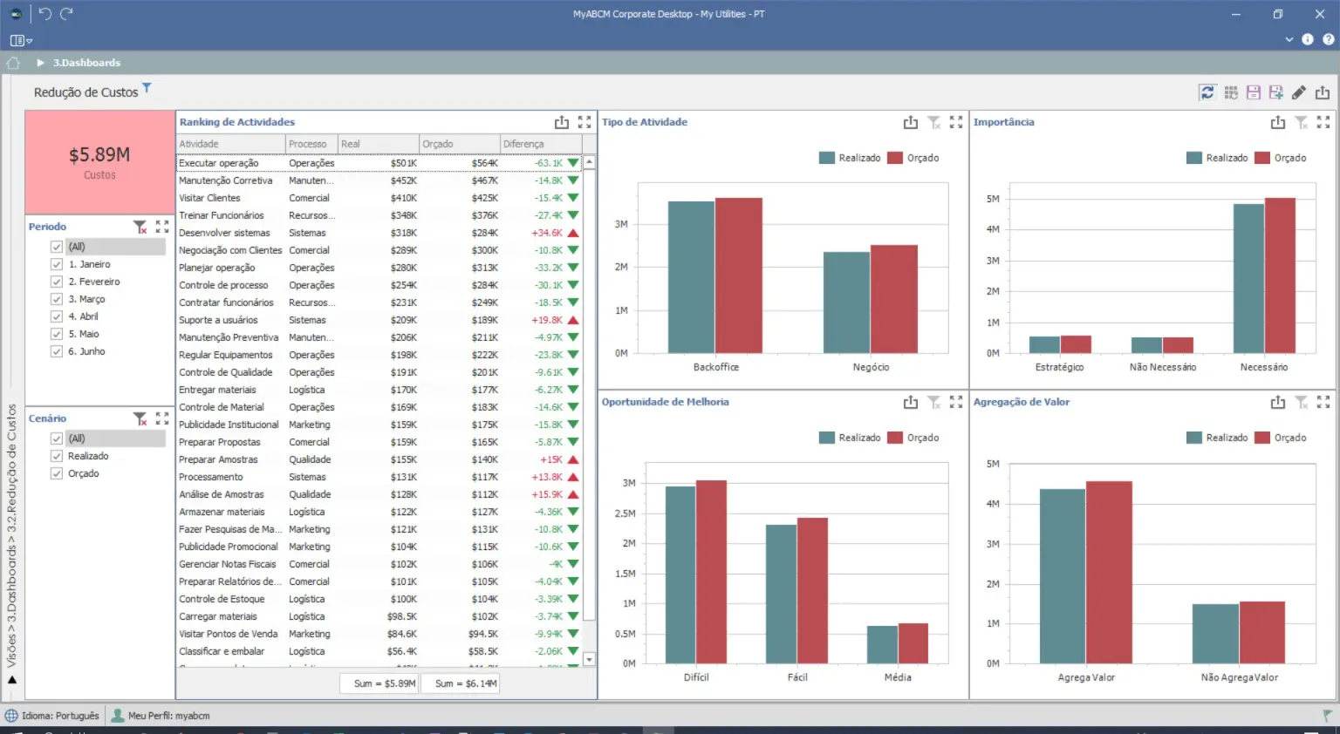The height and width of the screenshot is (734, 1340).
Task: Refresh the dashboard data
Action: [x=1207, y=92]
